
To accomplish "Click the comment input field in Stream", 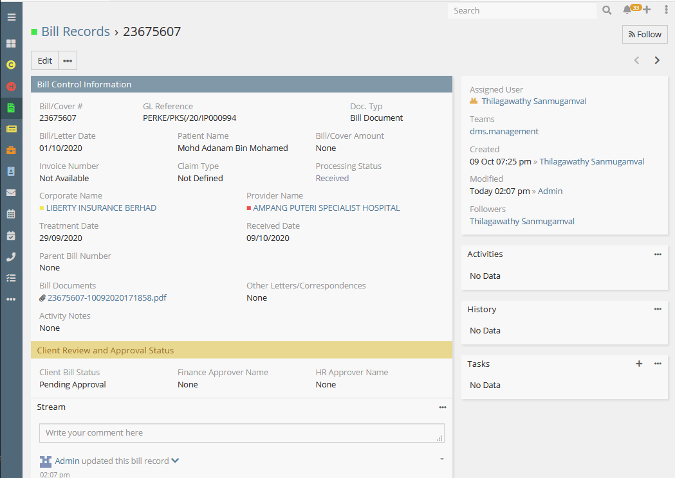I will coord(241,433).
